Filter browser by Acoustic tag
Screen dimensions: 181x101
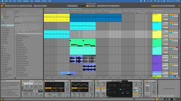(17, 25)
